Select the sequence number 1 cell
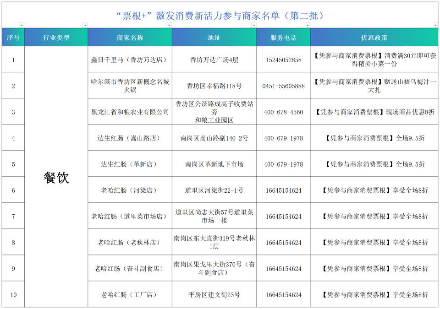 (x=13, y=60)
